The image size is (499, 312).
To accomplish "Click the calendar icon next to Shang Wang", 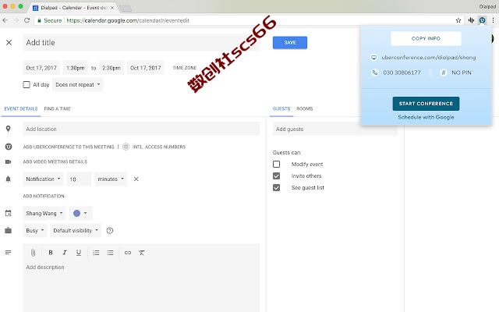I will point(9,213).
